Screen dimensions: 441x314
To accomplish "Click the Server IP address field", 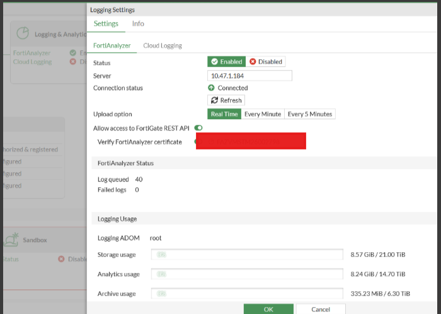I will point(249,76).
